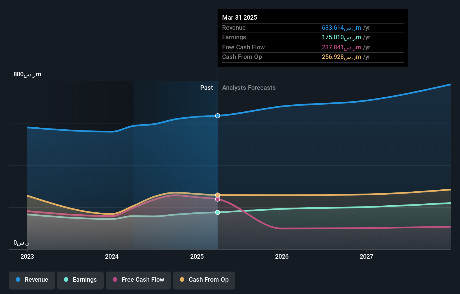Click 'Earnings' row label in tooltip
Viewport: 460px width, 294px height.
[x=234, y=37]
